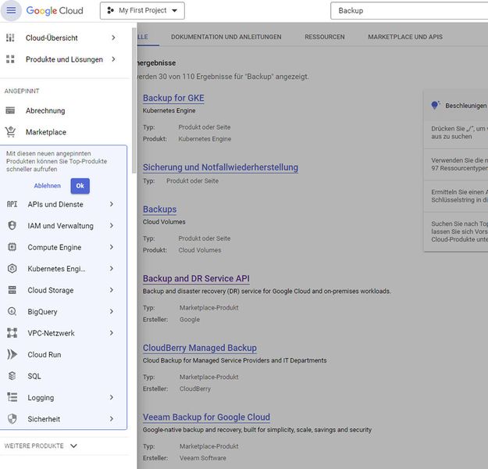This screenshot has height=469, width=488.
Task: Open CloudBerry Managed Backup result
Action: (200, 348)
